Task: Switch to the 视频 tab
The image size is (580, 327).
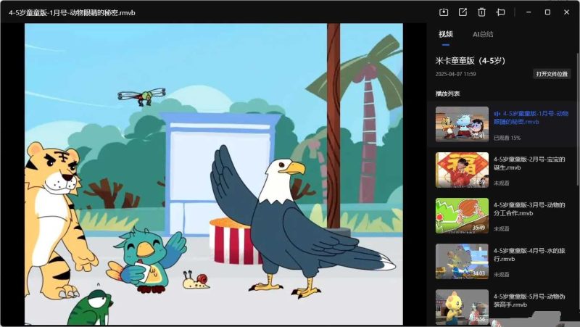Action: (x=445, y=34)
